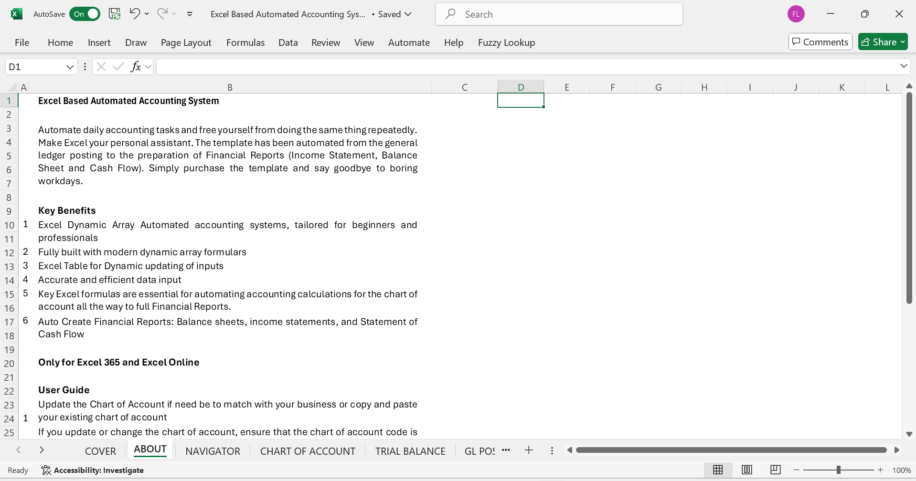Open the File menu
This screenshot has width=916, height=481.
(x=22, y=42)
